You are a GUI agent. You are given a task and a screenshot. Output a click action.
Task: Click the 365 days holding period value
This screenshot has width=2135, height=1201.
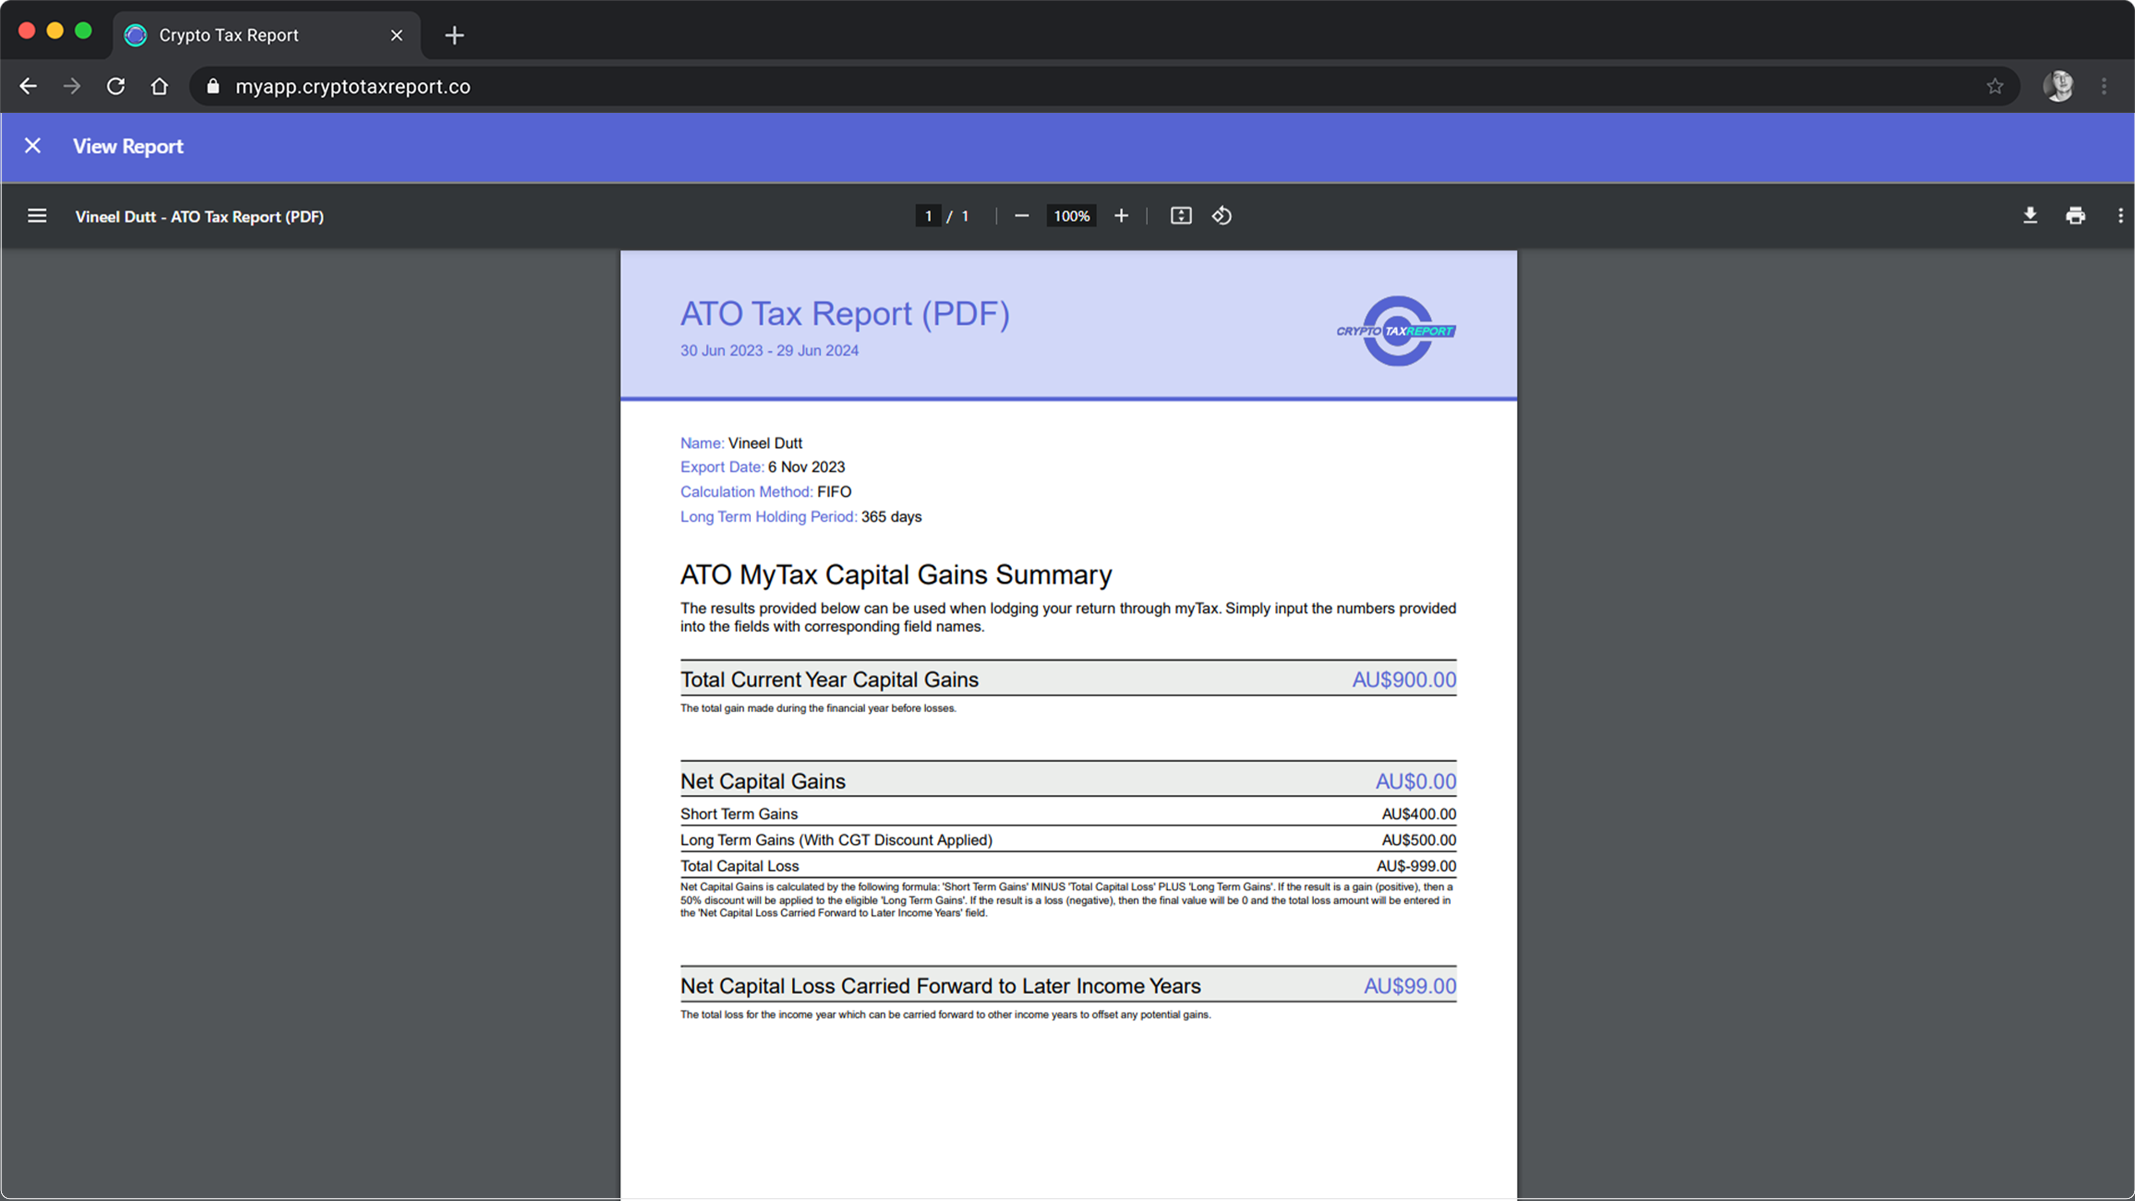[891, 517]
